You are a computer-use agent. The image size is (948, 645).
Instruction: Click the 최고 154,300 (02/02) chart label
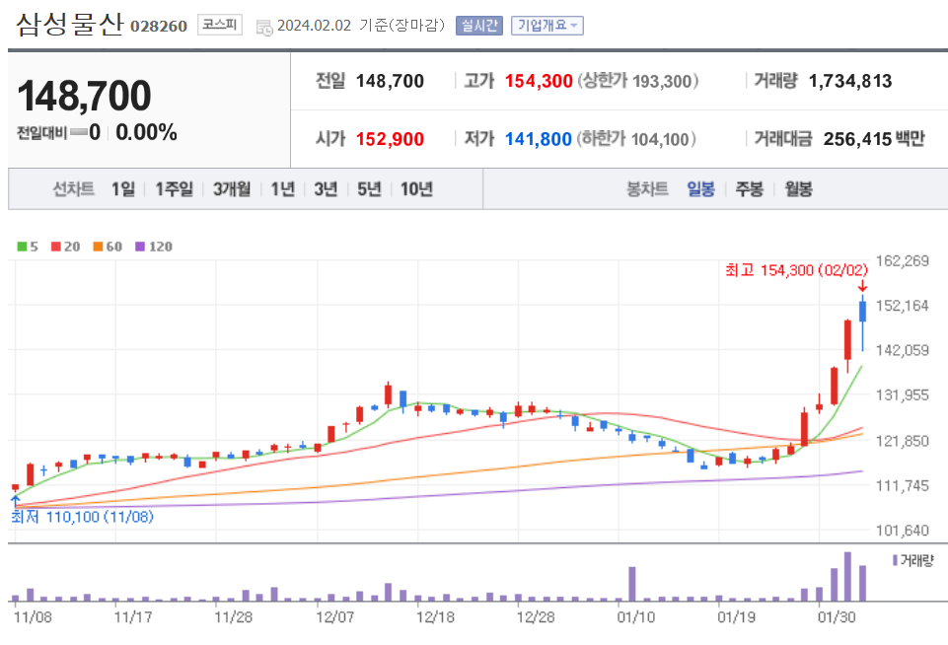pyautogui.click(x=797, y=270)
